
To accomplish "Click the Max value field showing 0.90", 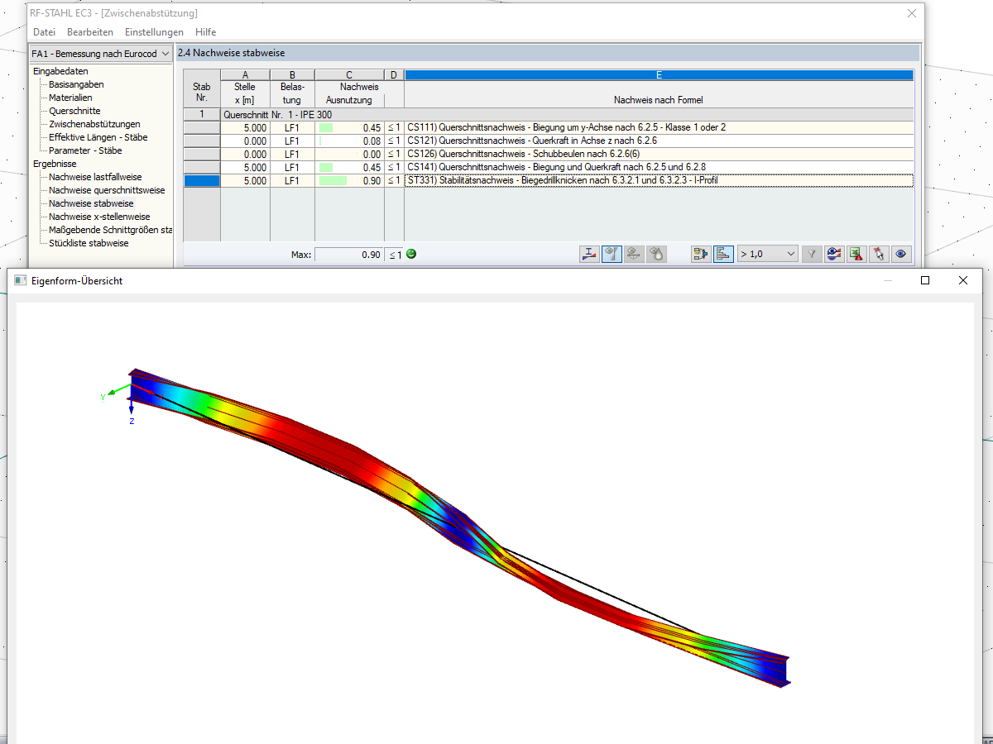I will 349,255.
